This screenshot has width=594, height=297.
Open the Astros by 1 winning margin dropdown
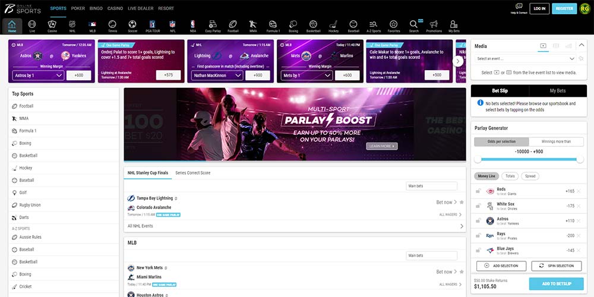[38, 75]
